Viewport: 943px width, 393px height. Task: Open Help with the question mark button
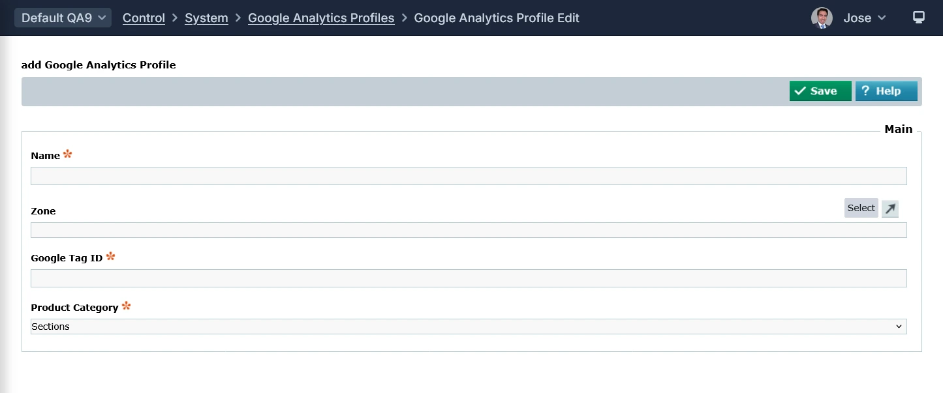886,91
